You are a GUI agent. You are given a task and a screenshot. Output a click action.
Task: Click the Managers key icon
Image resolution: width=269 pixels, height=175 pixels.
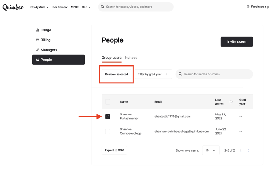38,50
